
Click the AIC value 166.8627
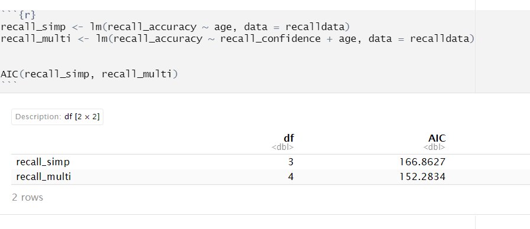(x=422, y=162)
